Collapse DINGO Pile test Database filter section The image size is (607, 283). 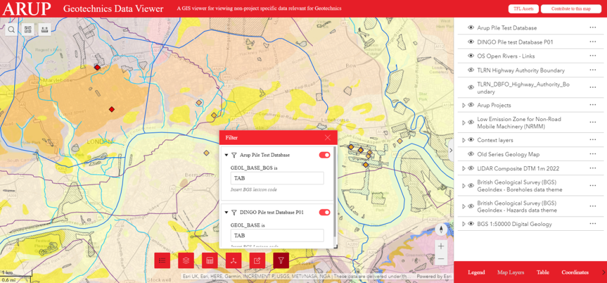point(226,212)
